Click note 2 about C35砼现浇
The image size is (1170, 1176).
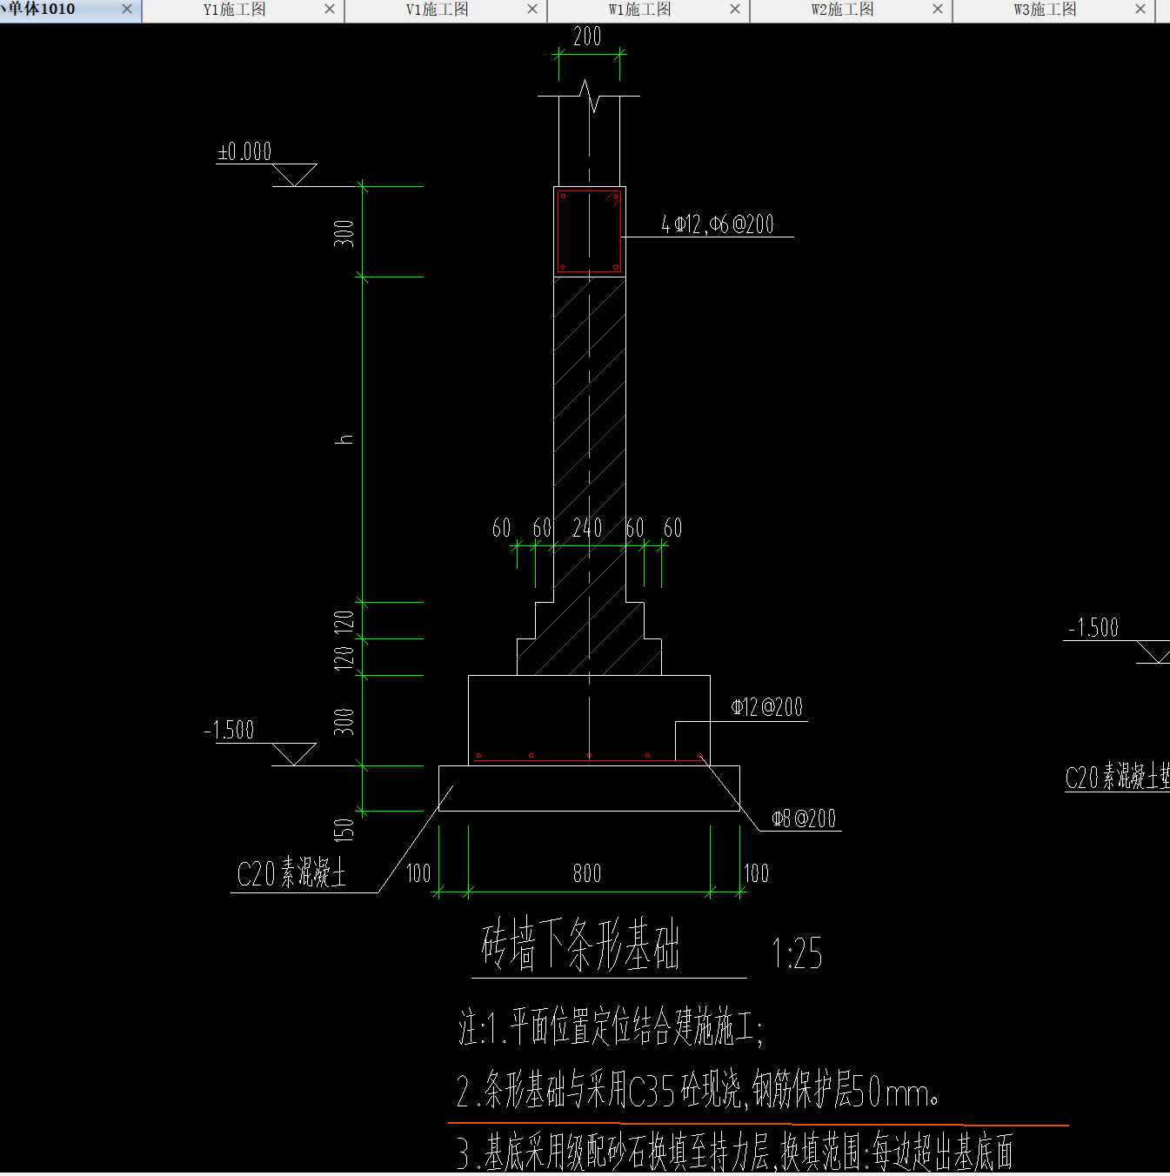coord(698,1091)
